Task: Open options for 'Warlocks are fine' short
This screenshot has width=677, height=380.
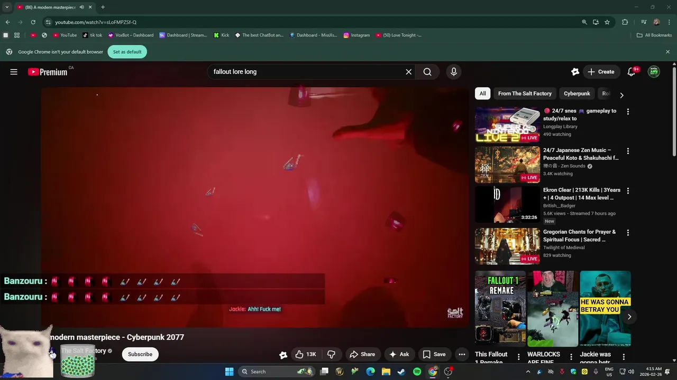Action: pos(571,357)
